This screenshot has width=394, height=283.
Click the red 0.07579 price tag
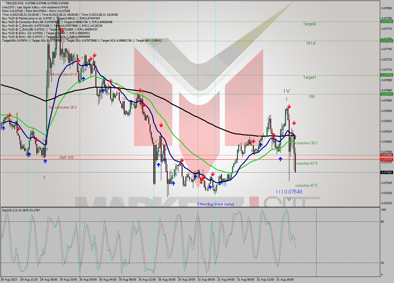[387, 159]
